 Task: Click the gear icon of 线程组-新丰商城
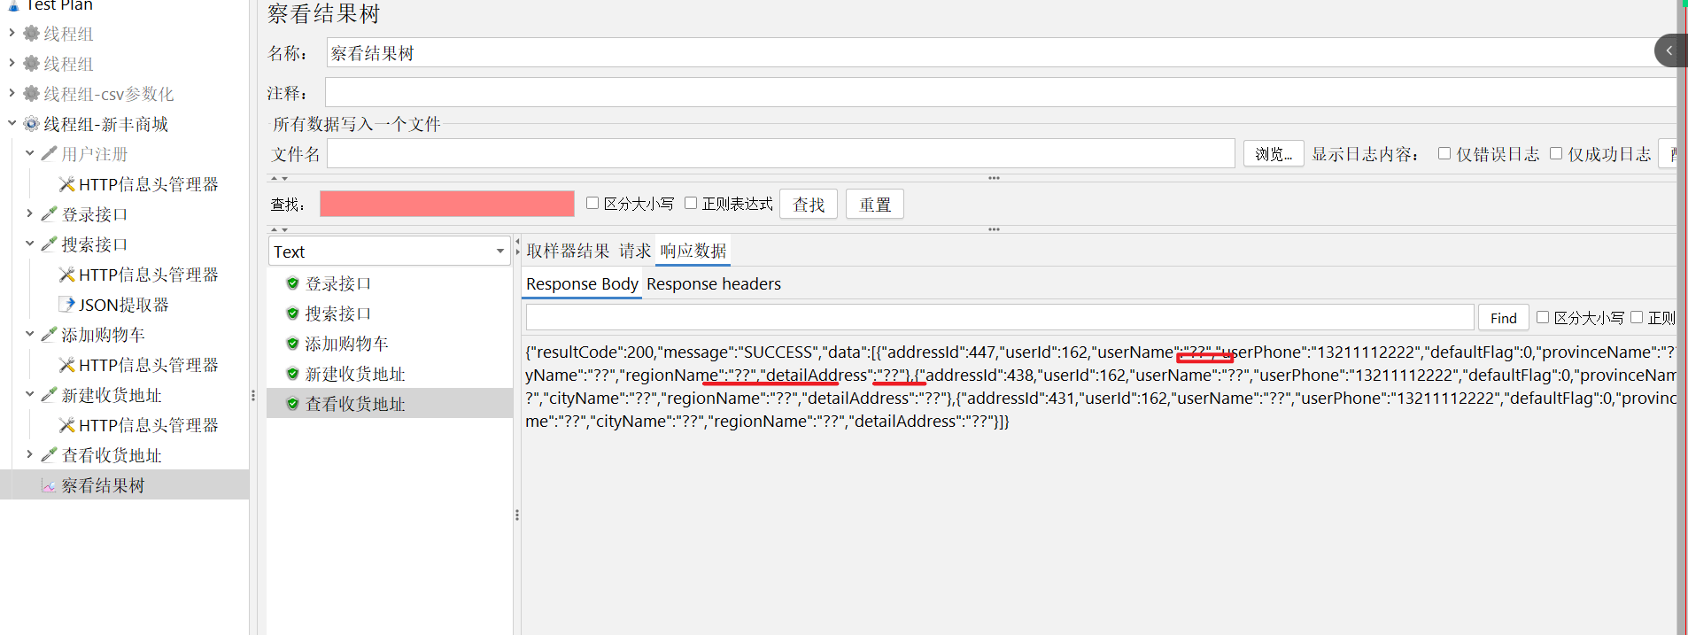31,124
